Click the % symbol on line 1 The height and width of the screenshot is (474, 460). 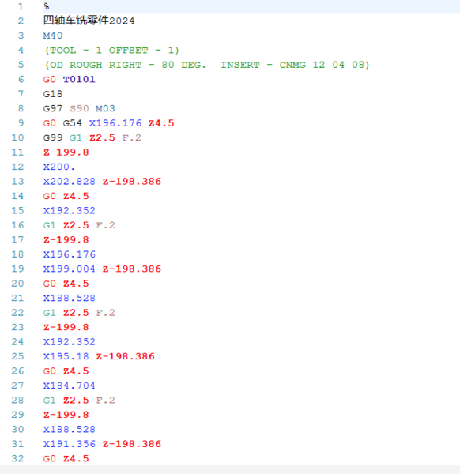pos(47,6)
